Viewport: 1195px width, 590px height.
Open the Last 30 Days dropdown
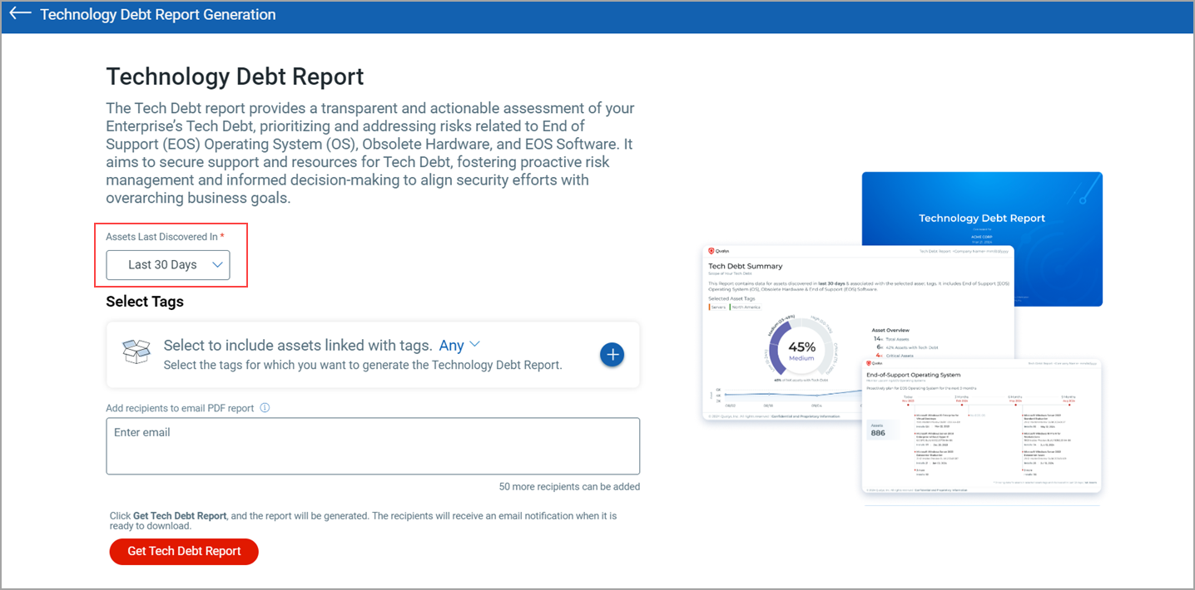pos(168,265)
